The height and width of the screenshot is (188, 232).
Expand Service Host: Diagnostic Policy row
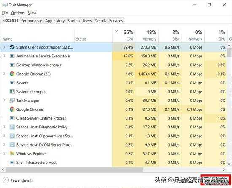click(4, 127)
